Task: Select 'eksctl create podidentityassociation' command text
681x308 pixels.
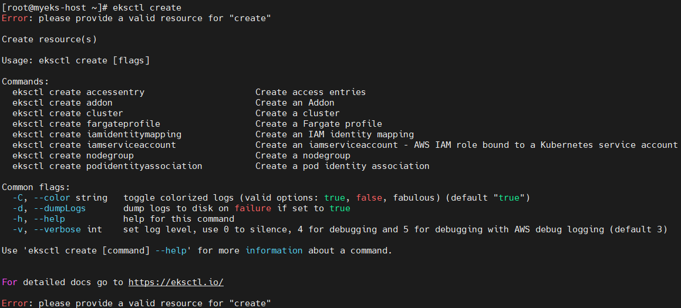Action: 107,166
